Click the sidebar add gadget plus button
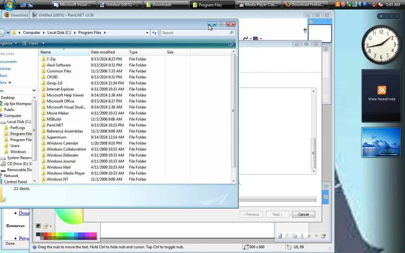The image size is (405, 253). [x=381, y=16]
